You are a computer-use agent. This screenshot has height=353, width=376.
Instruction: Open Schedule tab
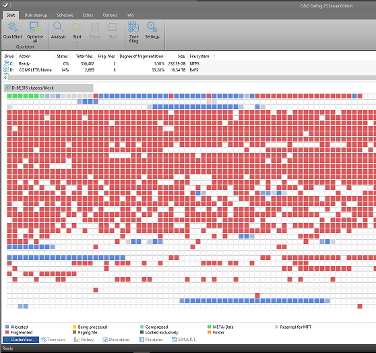65,15
